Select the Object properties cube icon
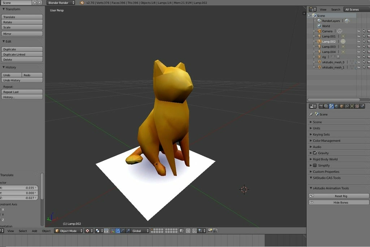 point(342,106)
